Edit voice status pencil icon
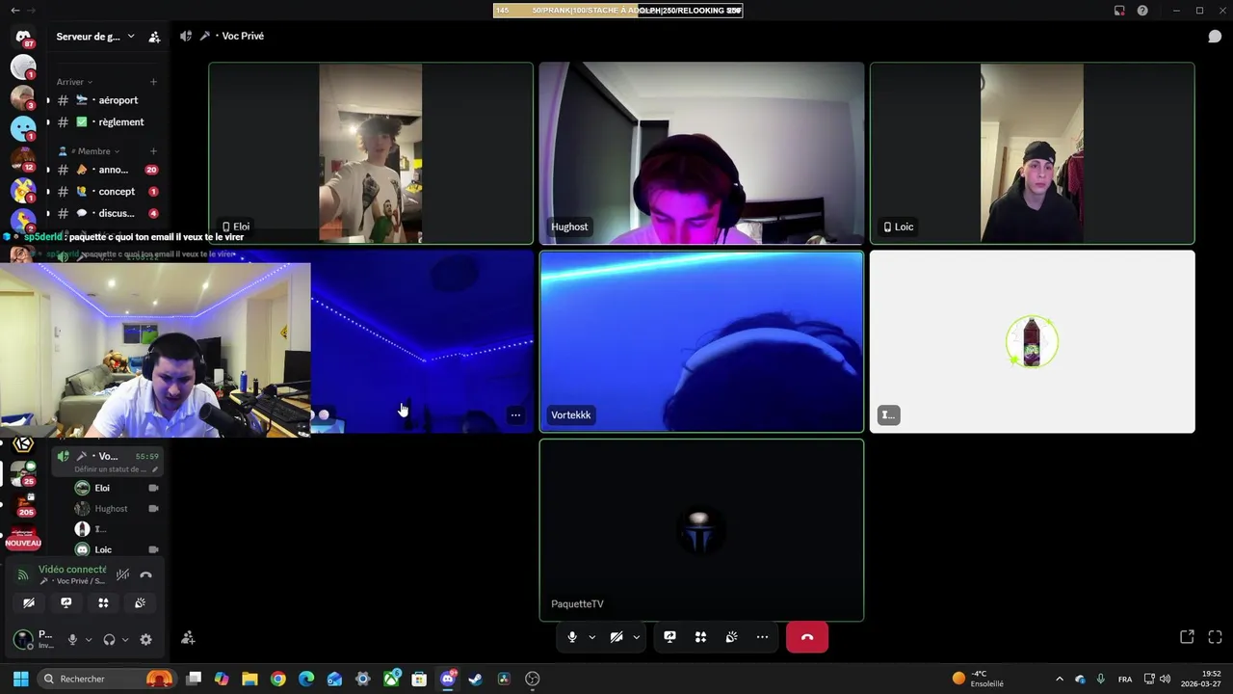 [155, 469]
